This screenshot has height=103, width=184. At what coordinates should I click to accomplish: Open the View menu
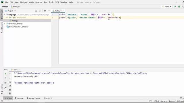[17, 2]
